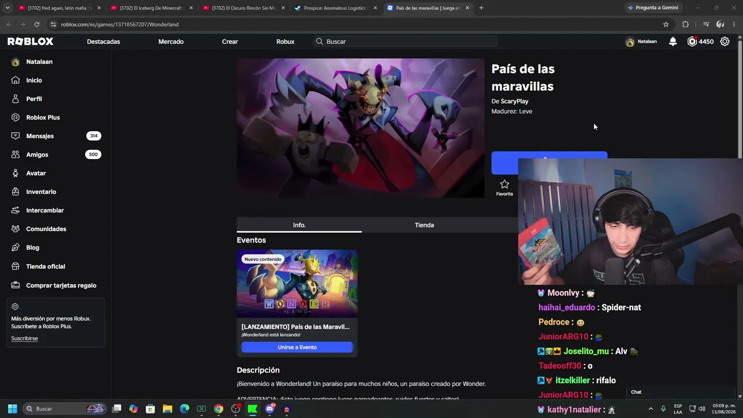Click the Windows taskbar Buscar search box

pos(65,409)
